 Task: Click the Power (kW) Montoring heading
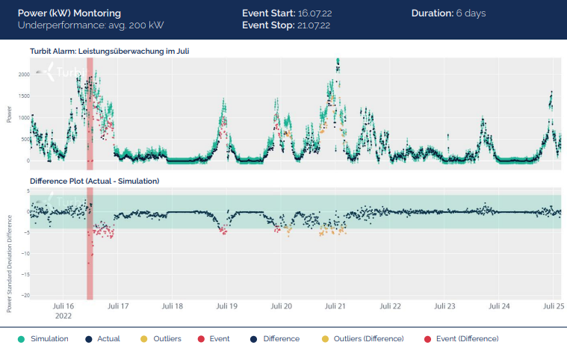69,13
